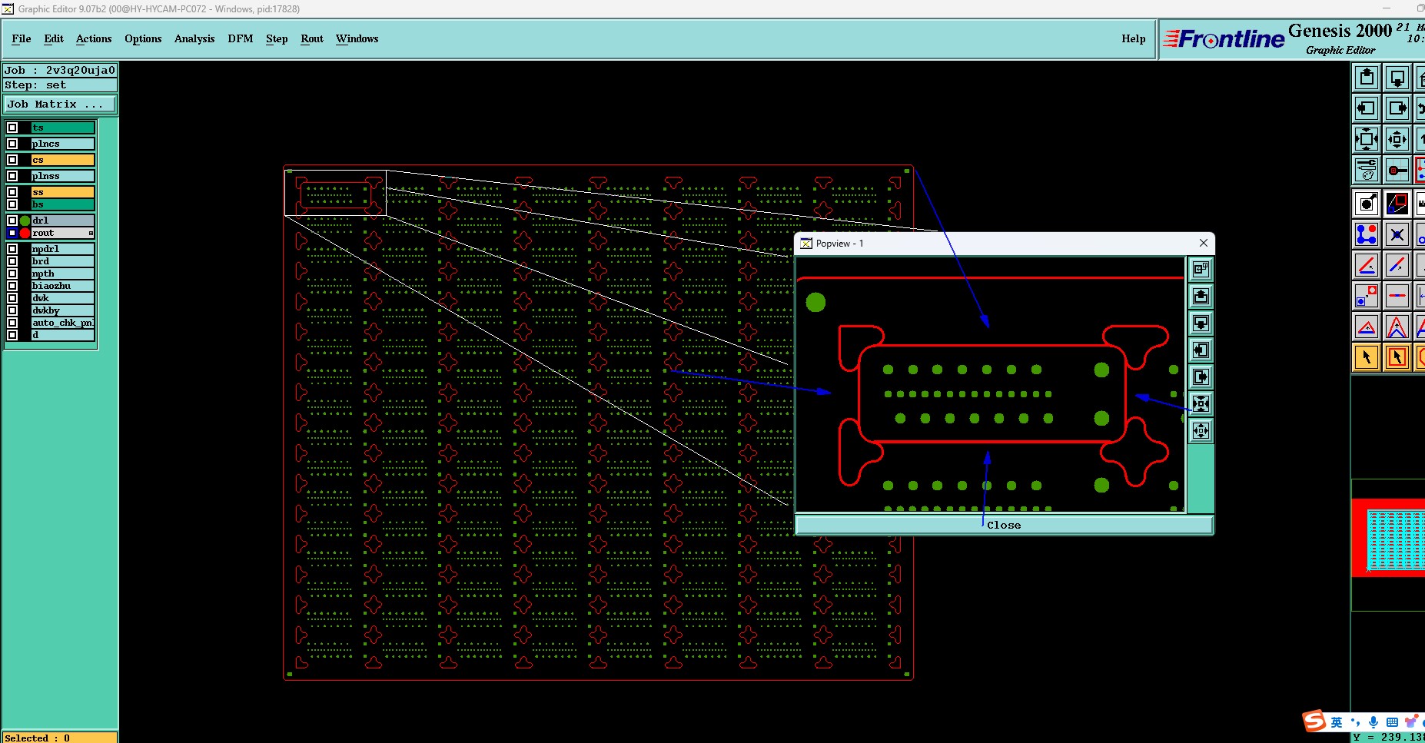Open the DFM menu
Screen dimensions: 1425x743
241,38
